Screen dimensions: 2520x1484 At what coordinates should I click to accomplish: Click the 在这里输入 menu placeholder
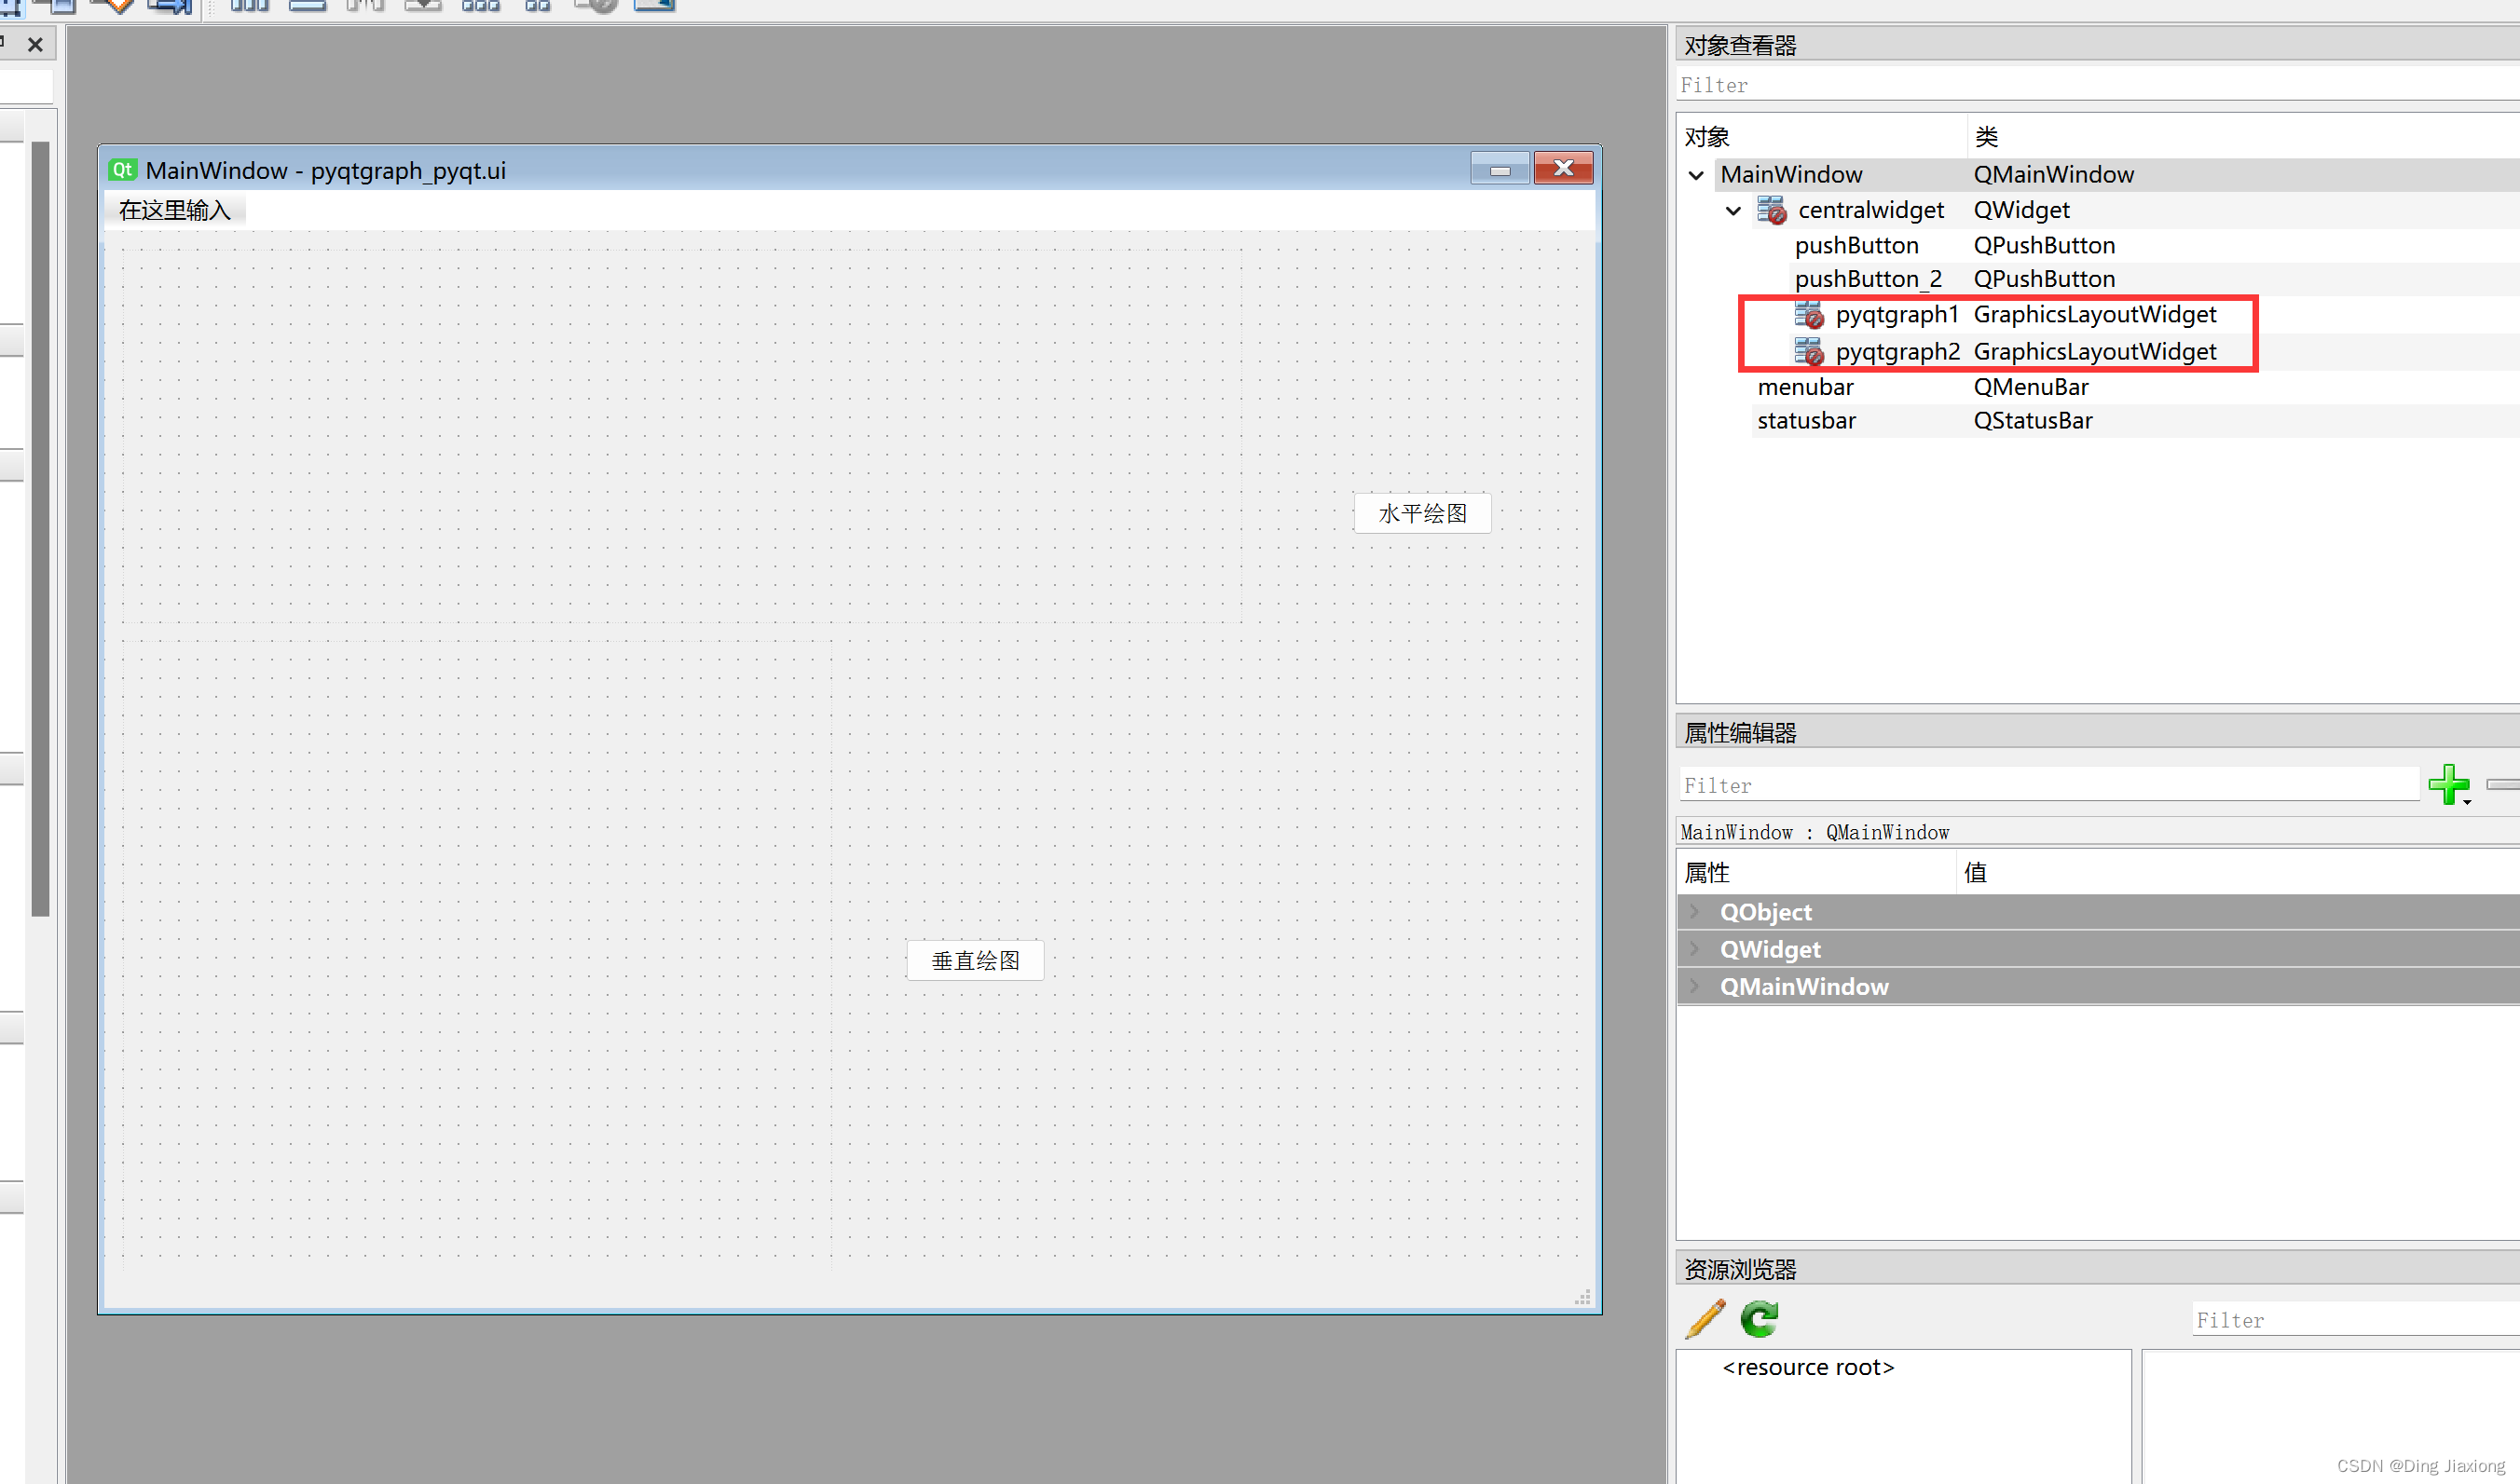point(175,210)
